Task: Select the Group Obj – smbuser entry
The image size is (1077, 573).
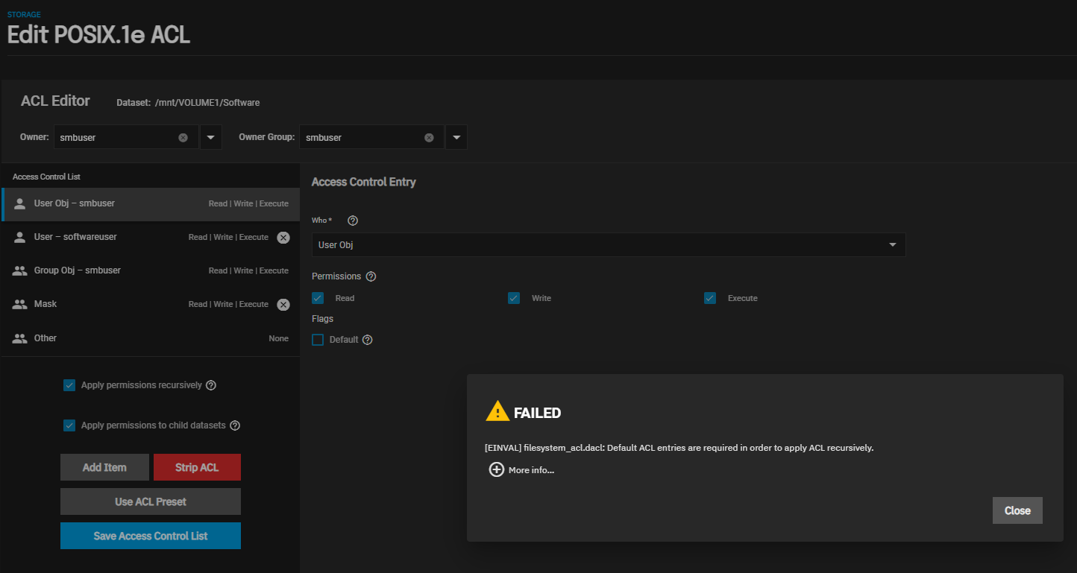Action: pos(151,271)
